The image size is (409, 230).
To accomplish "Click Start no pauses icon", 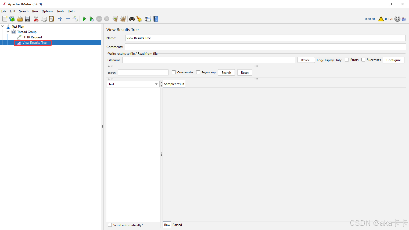I will [92, 19].
